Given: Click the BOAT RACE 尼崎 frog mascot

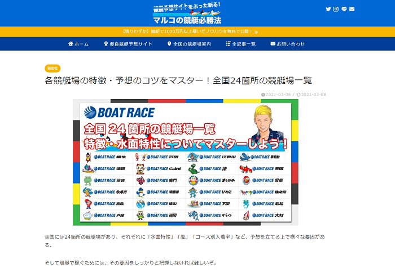Looking at the screenshot, I should pos(87,181).
